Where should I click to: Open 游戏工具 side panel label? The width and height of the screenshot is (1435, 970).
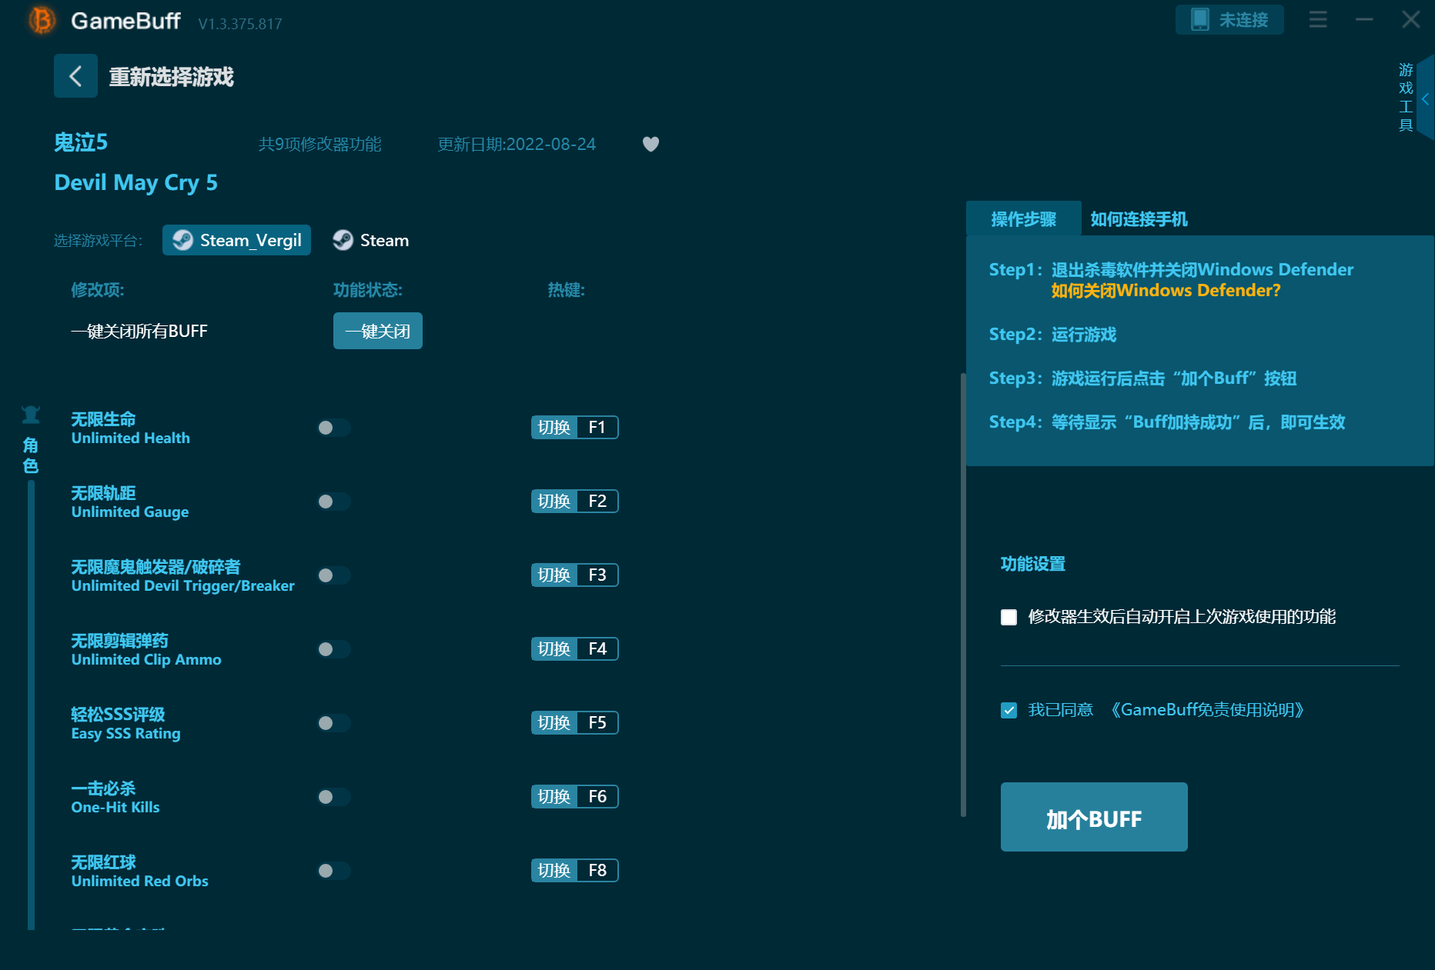pos(1406,98)
